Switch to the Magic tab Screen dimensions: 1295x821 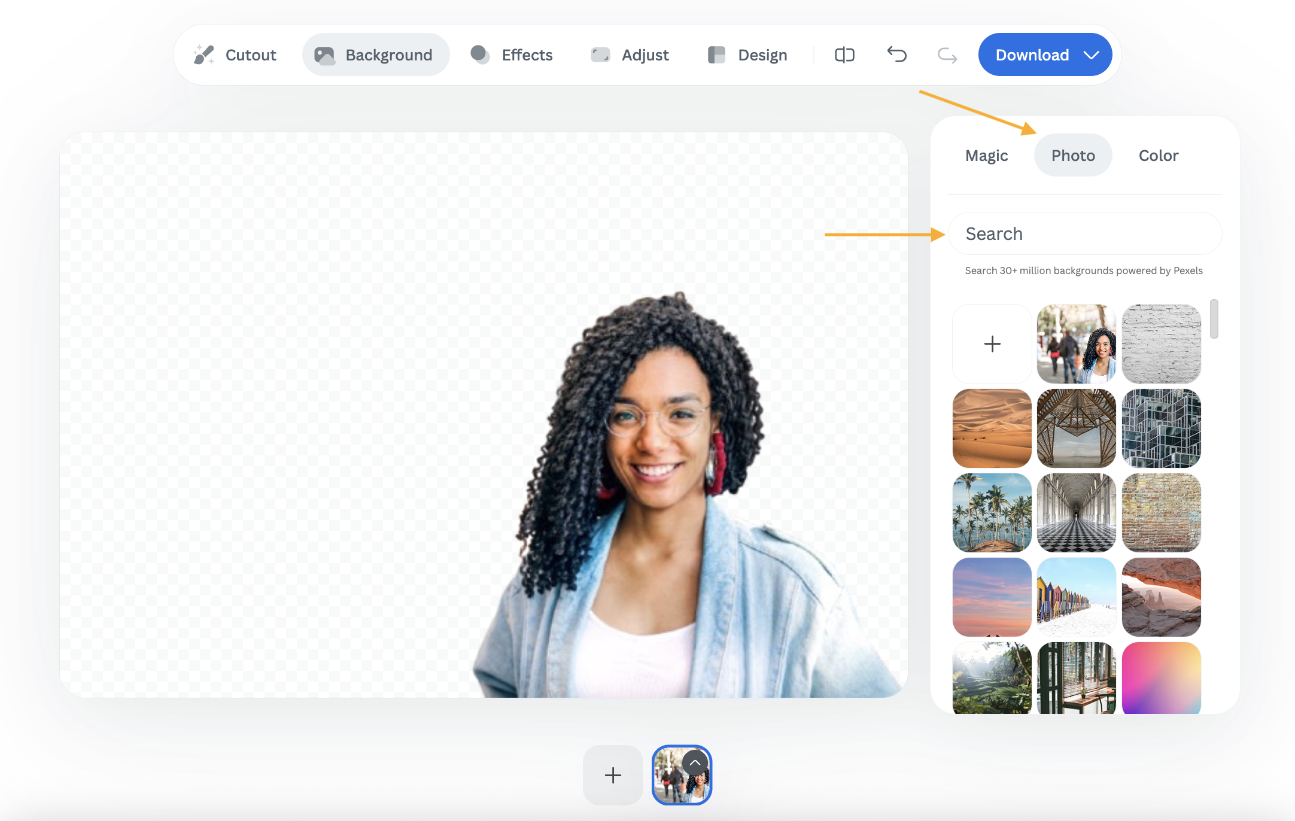point(986,156)
